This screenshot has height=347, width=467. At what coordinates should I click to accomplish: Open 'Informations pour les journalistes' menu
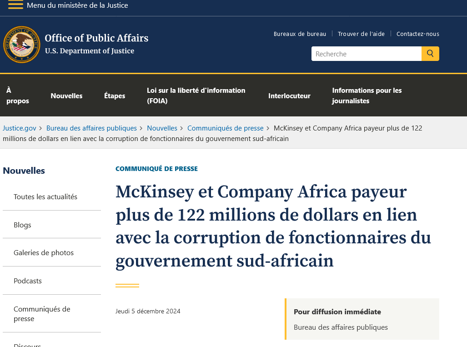(x=367, y=96)
